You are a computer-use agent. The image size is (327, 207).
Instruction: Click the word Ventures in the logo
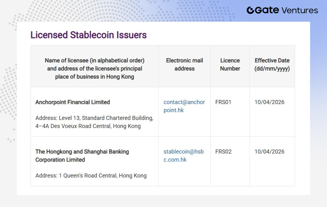300,10
